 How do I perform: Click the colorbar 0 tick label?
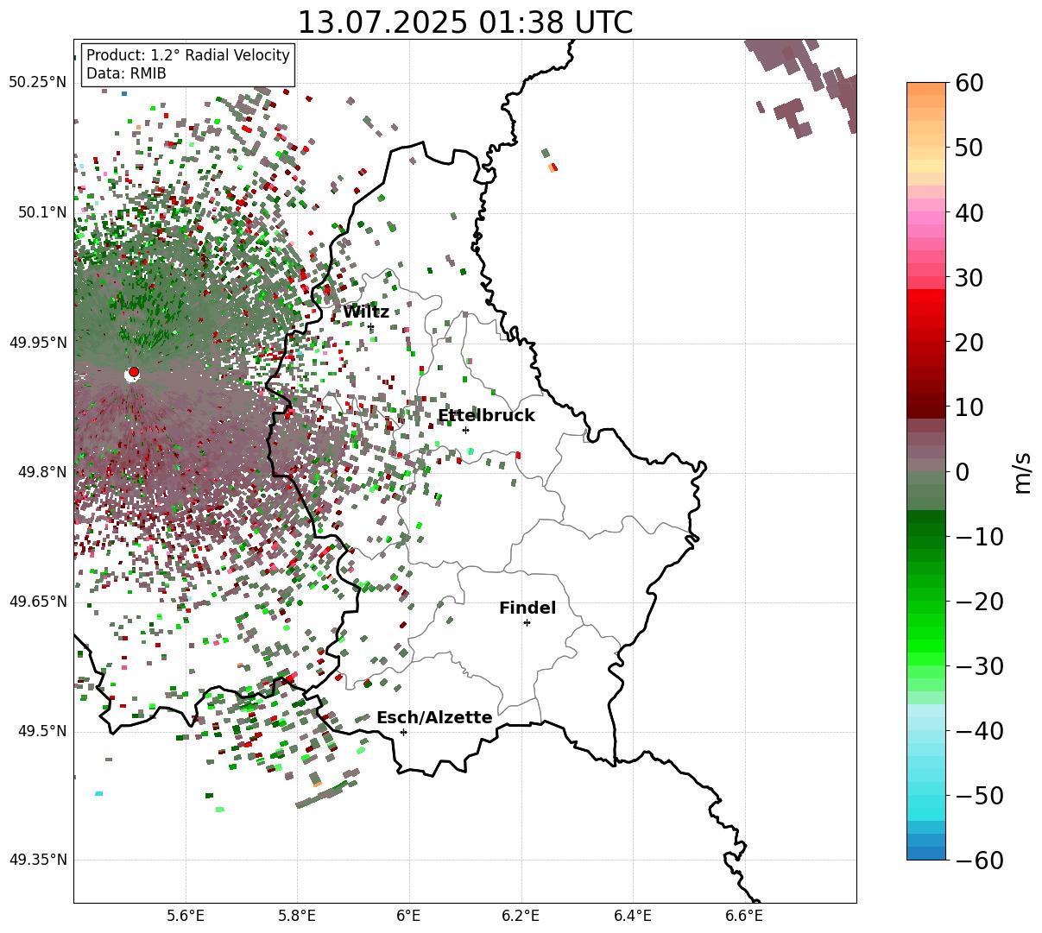coord(962,471)
